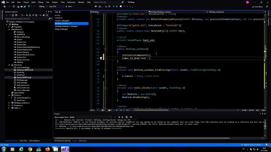Click the Solution Explorer collapse all icon
Image resolution: width=271 pixels, height=152 pixels.
[33, 15]
